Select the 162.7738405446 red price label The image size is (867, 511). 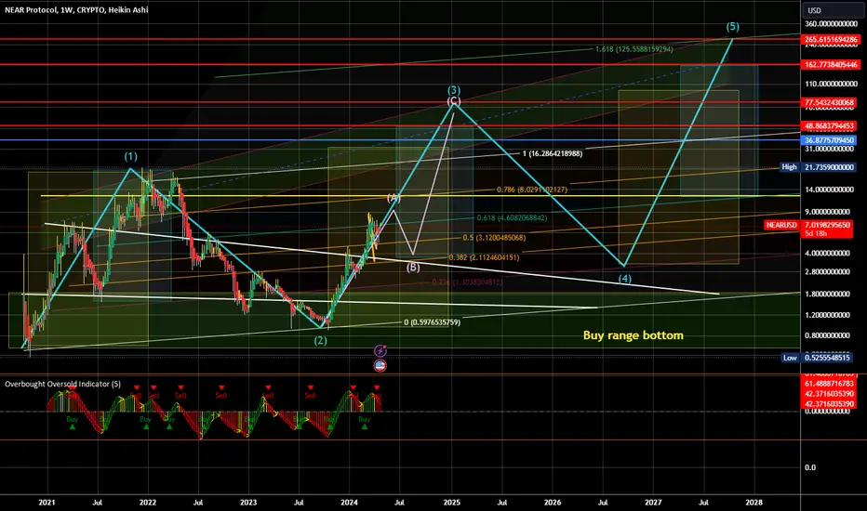point(831,65)
